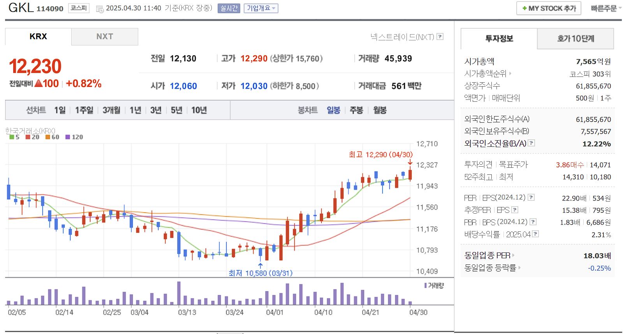
Task: Open the 넥스트레이드(NXT) link
Action: click(x=402, y=37)
